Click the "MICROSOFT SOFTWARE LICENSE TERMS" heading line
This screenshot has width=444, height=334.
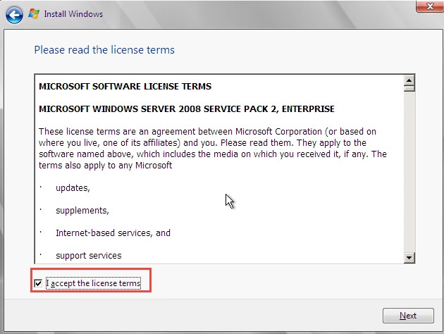(125, 87)
